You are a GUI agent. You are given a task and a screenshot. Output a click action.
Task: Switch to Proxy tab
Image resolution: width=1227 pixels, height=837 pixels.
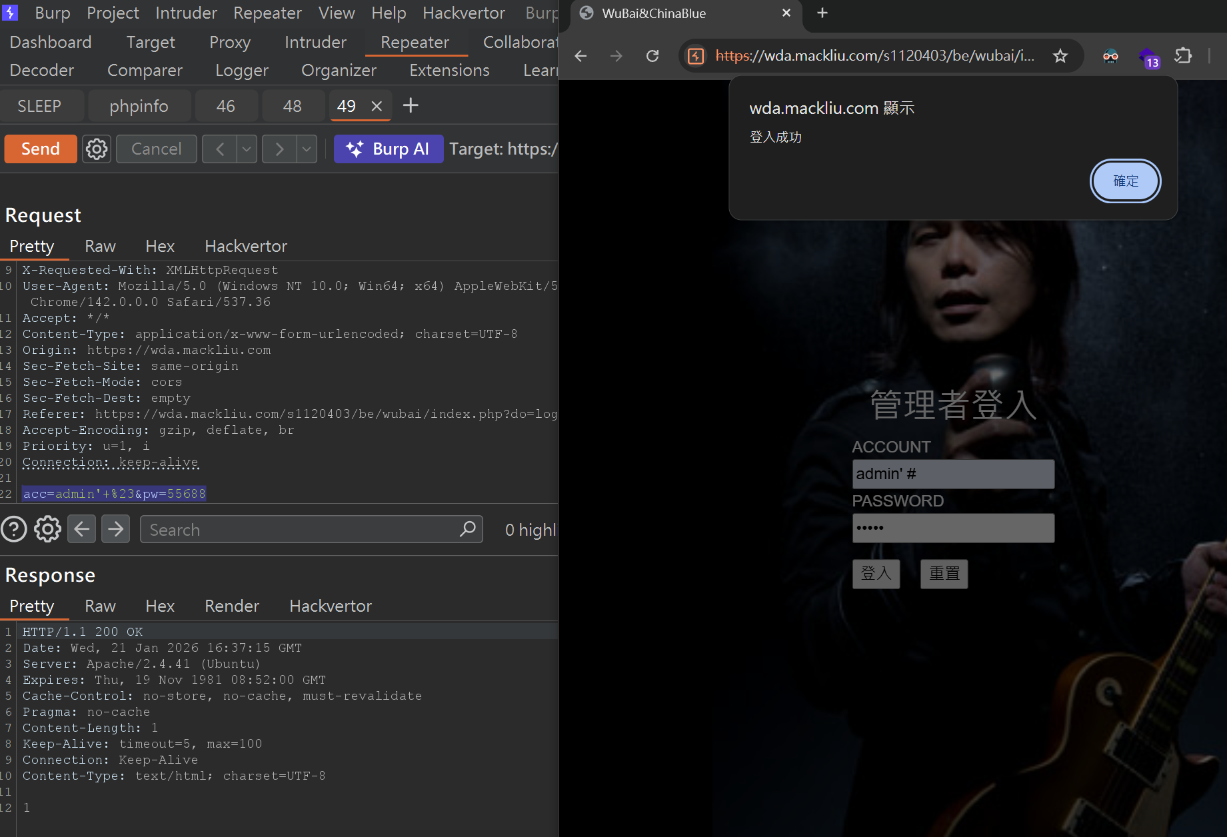pos(230,42)
